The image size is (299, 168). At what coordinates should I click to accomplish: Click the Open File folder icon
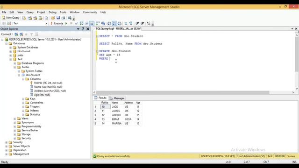[x=53, y=18]
